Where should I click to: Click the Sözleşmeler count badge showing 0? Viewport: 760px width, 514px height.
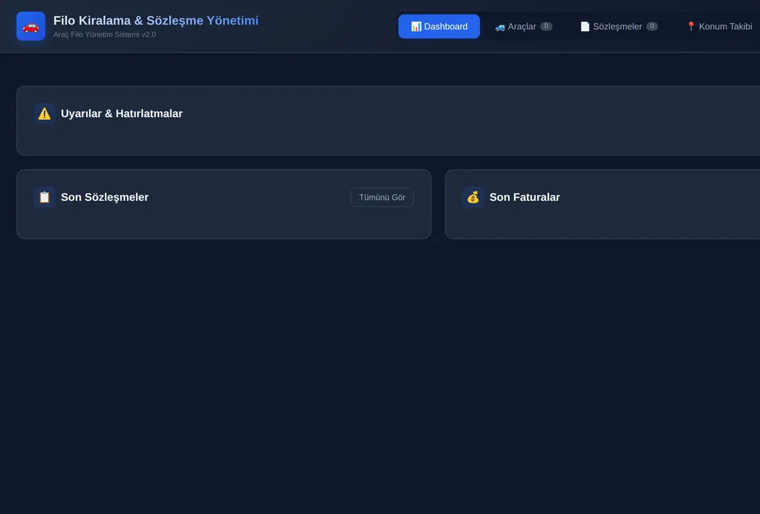(x=652, y=27)
